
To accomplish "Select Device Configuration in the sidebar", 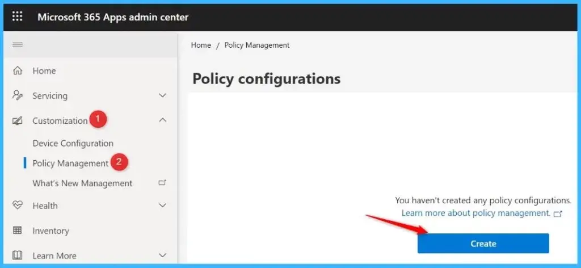I will (73, 143).
